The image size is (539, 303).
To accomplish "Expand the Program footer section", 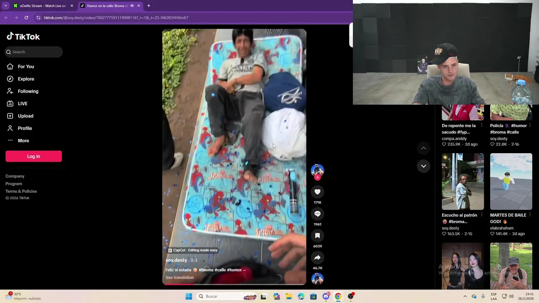I will click(x=14, y=184).
